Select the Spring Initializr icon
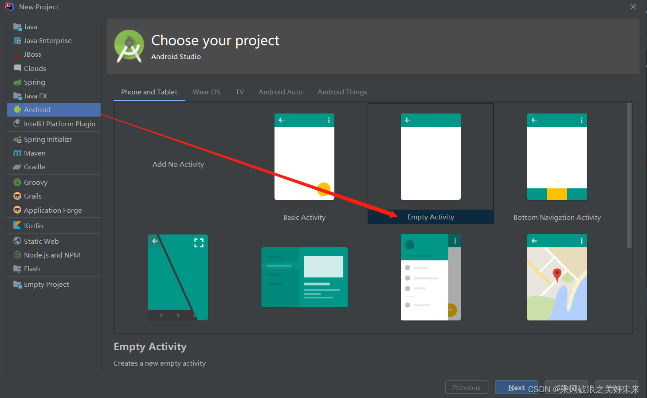Viewport: 647px width, 398px height. 17,140
